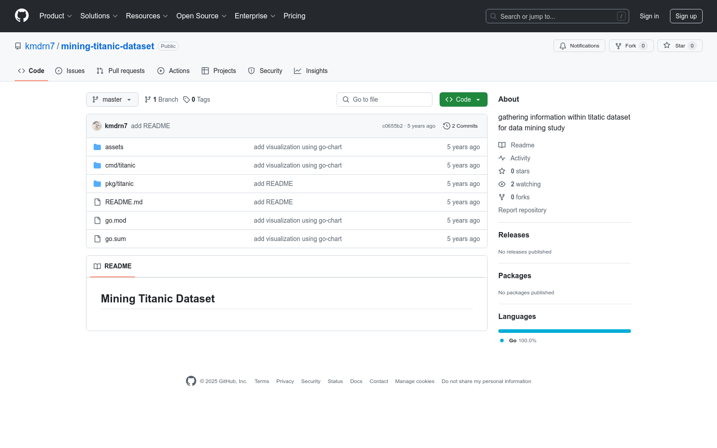Click the search magnifier in header
Viewport: 717px width, 448px height.
493,16
